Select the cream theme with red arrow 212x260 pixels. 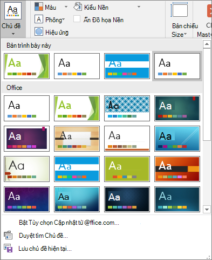[x=26, y=169]
